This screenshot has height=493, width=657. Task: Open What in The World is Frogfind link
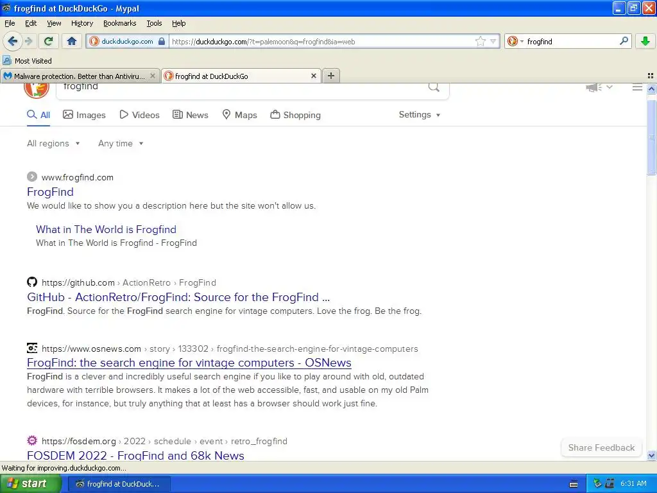pyautogui.click(x=106, y=229)
